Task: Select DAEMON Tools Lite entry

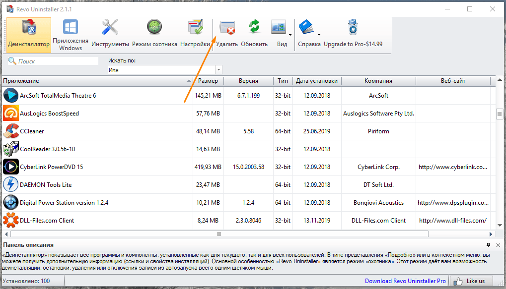Action: tap(46, 185)
